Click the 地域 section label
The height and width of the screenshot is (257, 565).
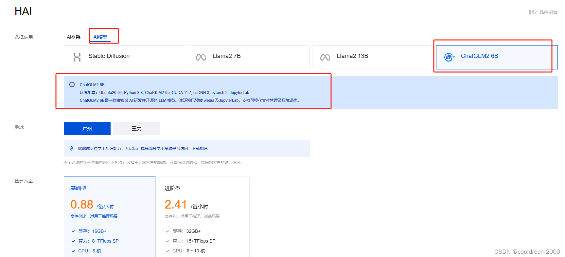(19, 127)
